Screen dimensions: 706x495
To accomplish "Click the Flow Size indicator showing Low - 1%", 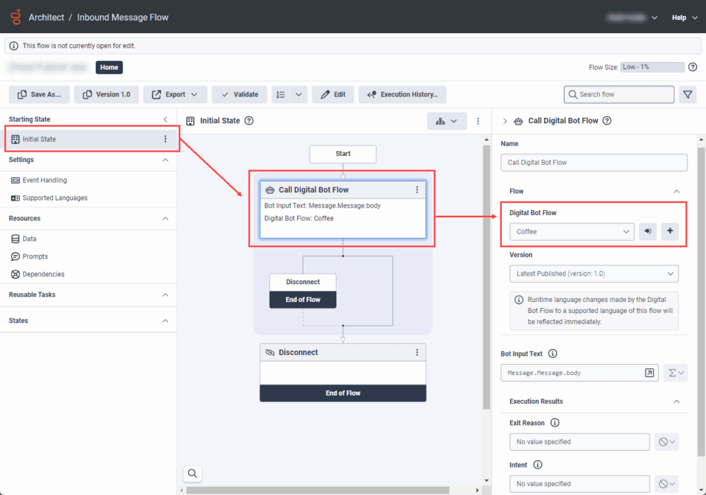I will pyautogui.click(x=652, y=66).
